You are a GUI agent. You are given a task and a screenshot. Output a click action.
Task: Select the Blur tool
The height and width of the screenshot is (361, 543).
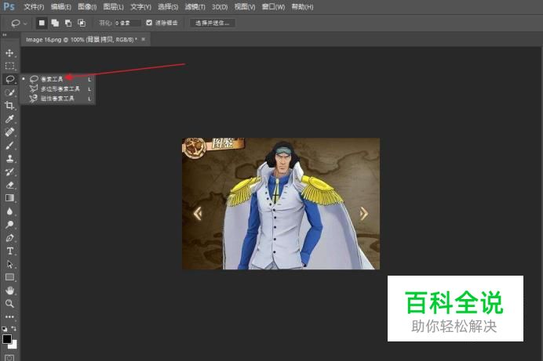[9, 211]
